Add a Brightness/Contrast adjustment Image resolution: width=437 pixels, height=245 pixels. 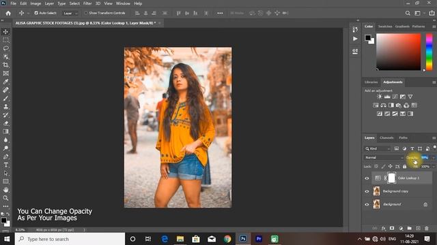[x=380, y=97]
